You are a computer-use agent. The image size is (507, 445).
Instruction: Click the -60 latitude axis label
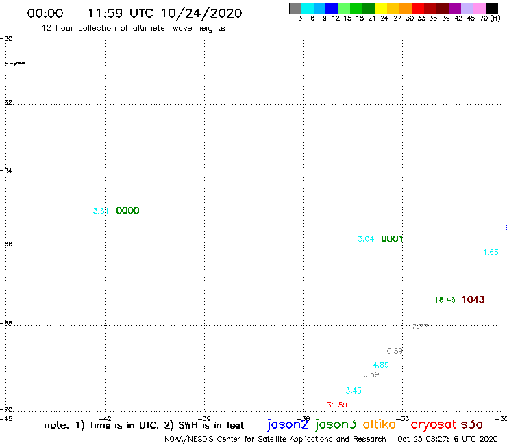click(7, 39)
